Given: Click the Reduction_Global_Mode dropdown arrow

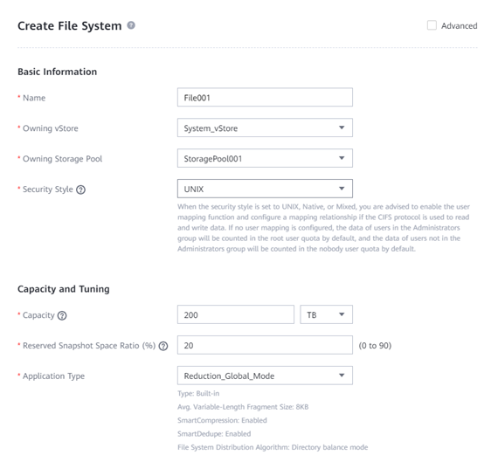Looking at the screenshot, I should point(342,376).
